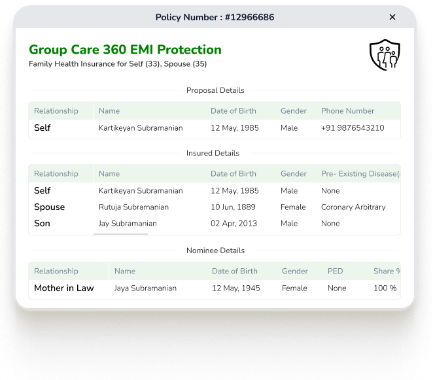The height and width of the screenshot is (380, 433).
Task: Click the Group Care 360 EMI Protection heading
Action: tap(125, 50)
